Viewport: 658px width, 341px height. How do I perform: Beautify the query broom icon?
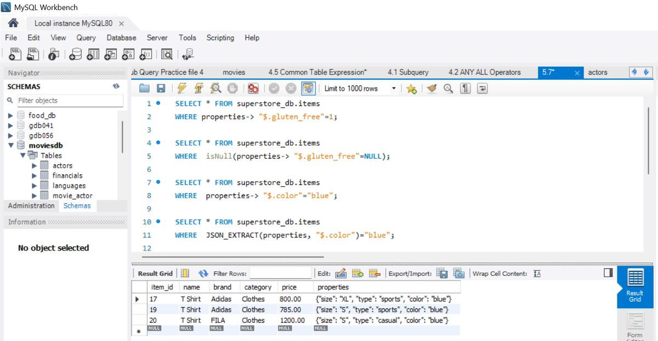(432, 88)
